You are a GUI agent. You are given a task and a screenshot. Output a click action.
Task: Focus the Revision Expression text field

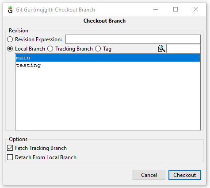click(x=133, y=39)
